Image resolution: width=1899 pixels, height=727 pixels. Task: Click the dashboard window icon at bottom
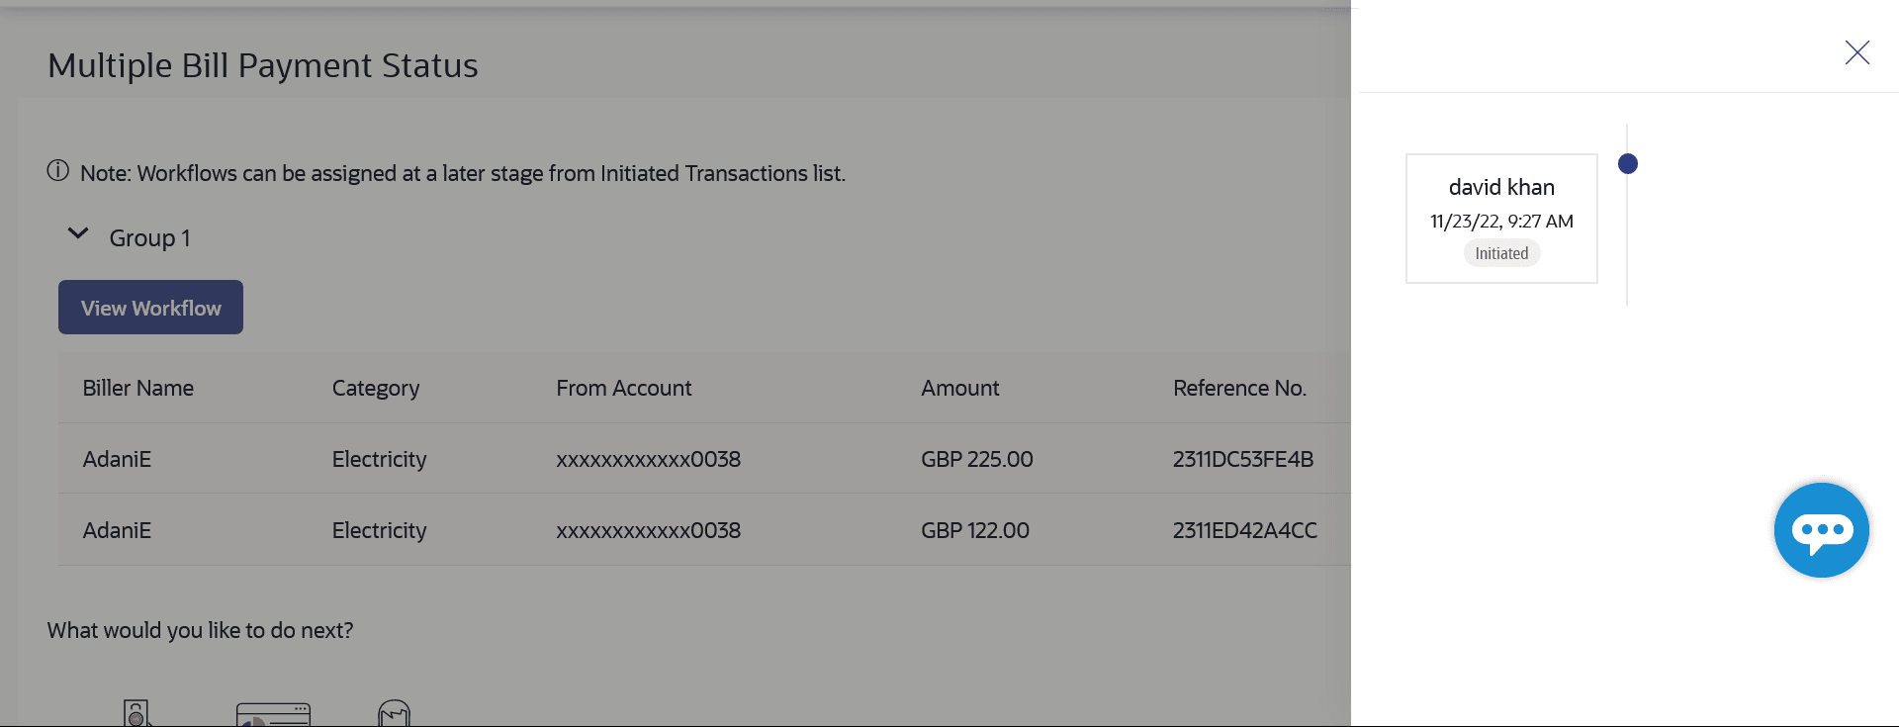point(273,714)
